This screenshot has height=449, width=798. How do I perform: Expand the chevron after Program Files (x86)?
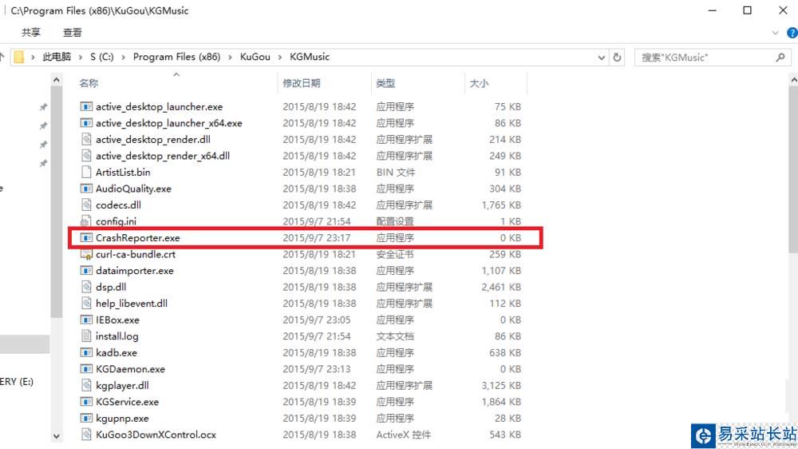click(230, 57)
